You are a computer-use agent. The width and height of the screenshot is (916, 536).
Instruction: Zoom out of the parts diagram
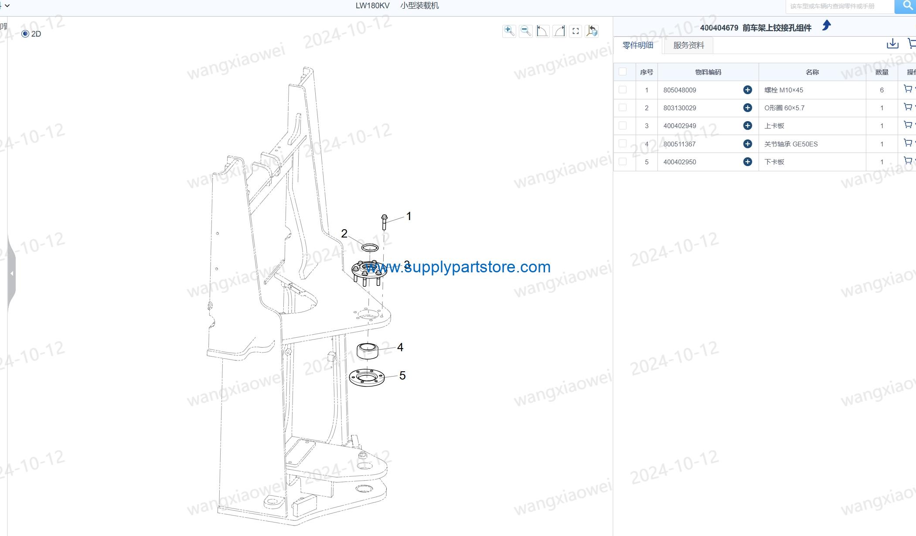click(526, 31)
